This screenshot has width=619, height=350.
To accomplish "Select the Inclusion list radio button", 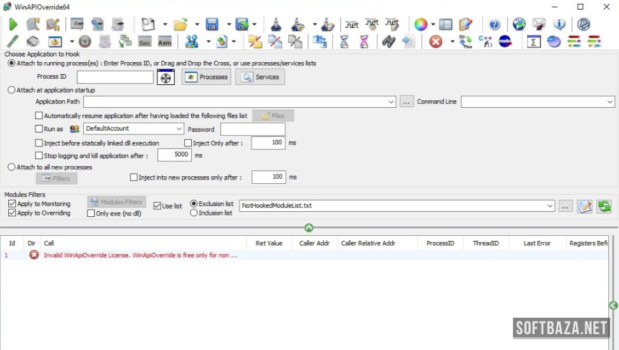I will click(x=194, y=213).
